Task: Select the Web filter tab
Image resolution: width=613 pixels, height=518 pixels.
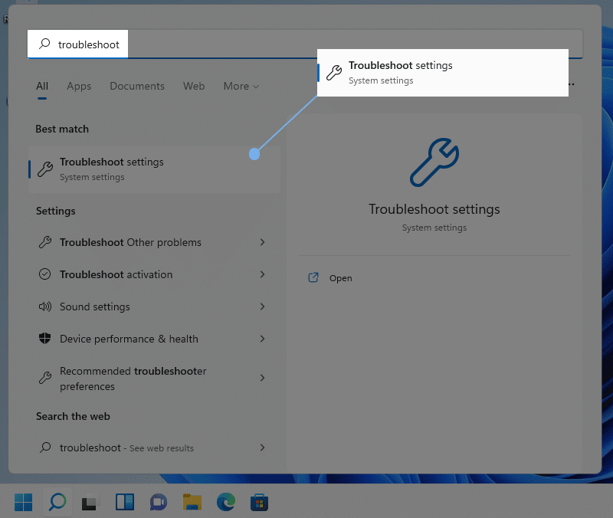Action: [194, 86]
